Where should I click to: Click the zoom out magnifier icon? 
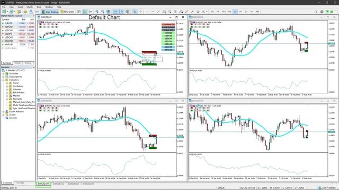[103, 12]
